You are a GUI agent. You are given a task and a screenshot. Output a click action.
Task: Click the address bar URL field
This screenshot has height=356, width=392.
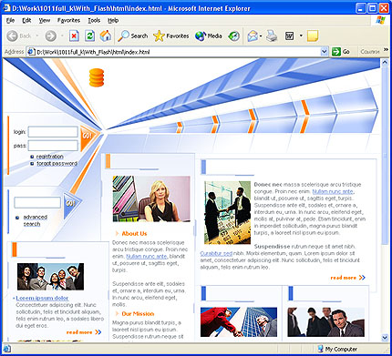click(x=178, y=52)
